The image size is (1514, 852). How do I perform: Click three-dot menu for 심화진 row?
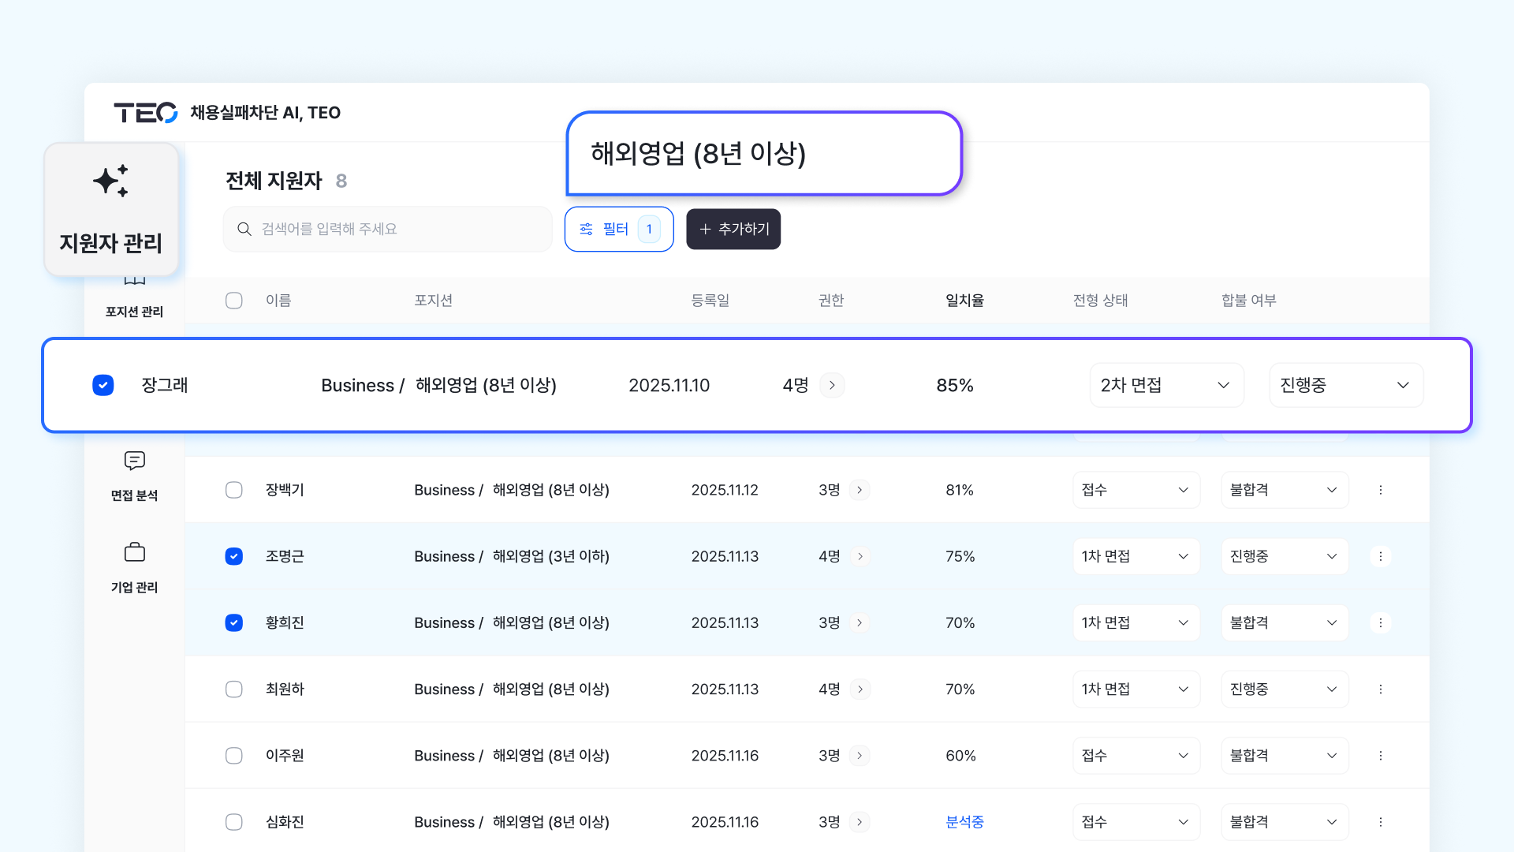click(1380, 822)
